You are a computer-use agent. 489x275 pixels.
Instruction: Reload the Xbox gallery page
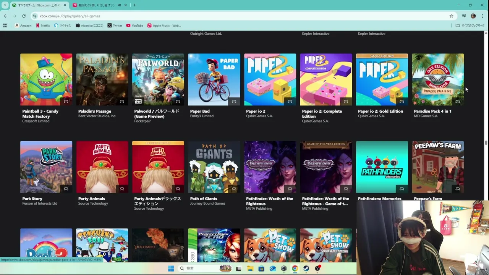[24, 16]
